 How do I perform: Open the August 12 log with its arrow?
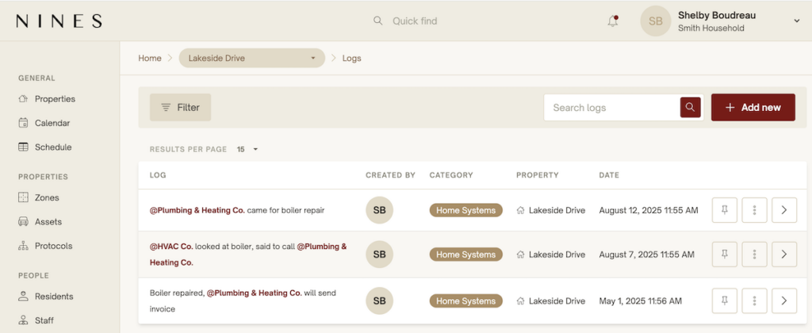[x=784, y=210]
